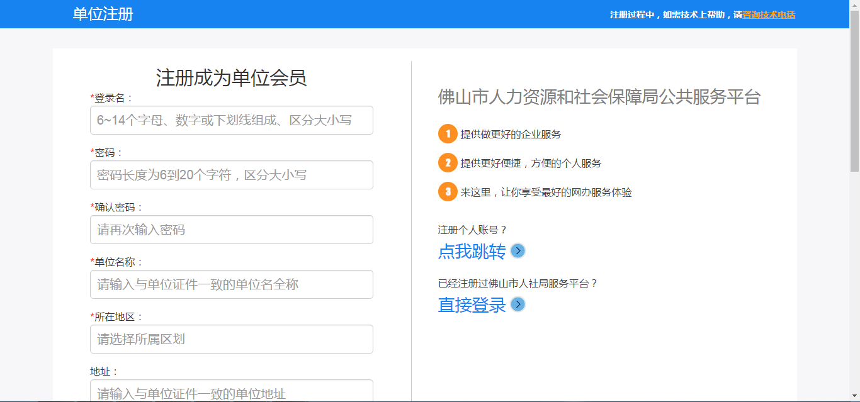Click the orange number 2 badge
The height and width of the screenshot is (402, 860).
pyautogui.click(x=448, y=163)
